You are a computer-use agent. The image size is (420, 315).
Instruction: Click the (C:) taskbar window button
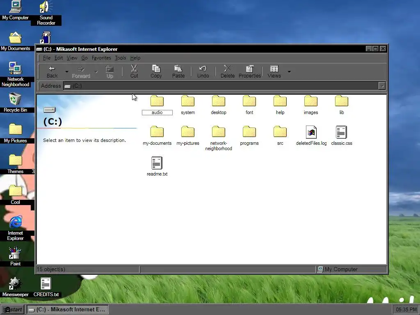click(x=68, y=310)
